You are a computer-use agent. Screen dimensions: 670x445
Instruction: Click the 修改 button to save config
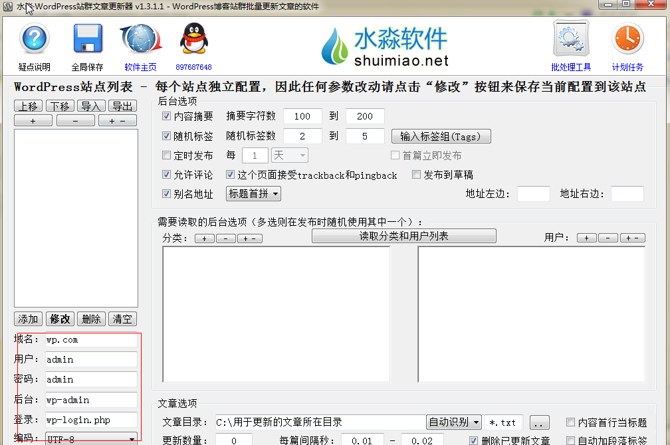coord(60,319)
